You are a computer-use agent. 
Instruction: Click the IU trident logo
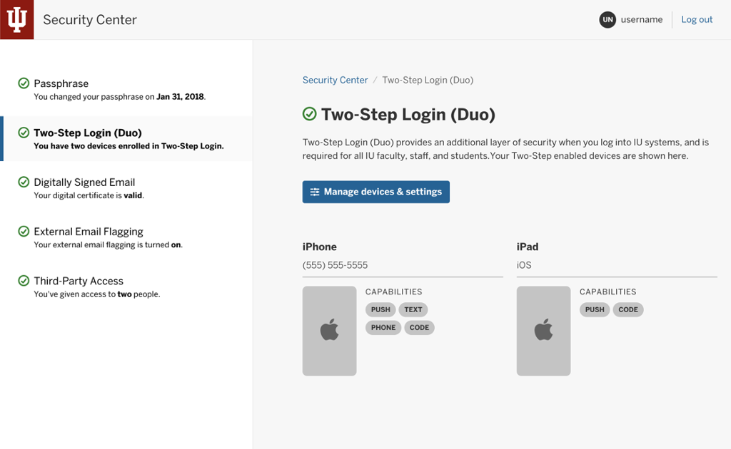17,19
